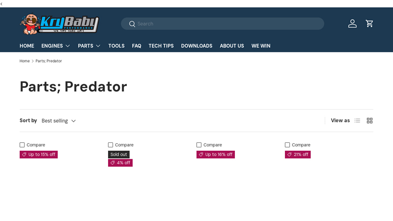Tick Compare above Up to 16% off
393x221 pixels.
click(199, 145)
